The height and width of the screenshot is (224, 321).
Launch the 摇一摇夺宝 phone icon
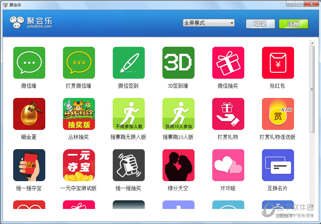29,165
